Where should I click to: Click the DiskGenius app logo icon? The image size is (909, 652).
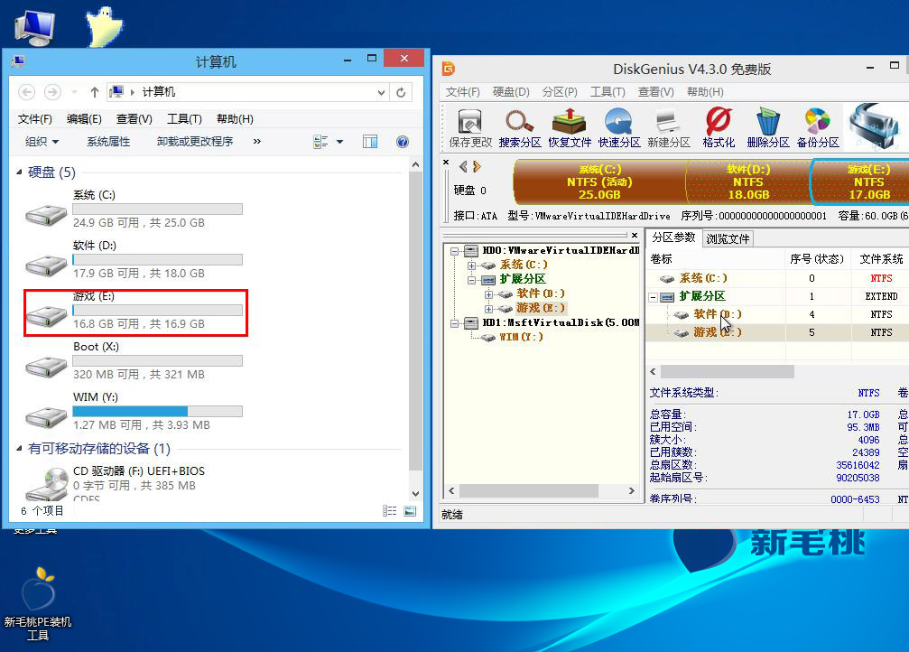pyautogui.click(x=448, y=69)
